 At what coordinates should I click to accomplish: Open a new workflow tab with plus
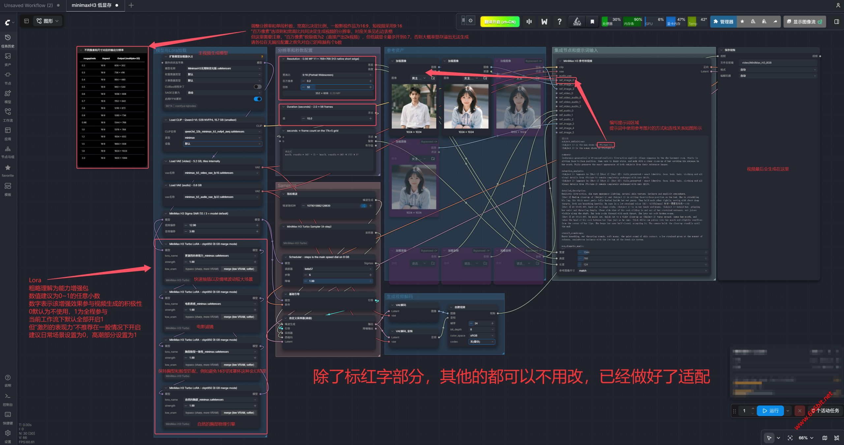click(x=131, y=5)
